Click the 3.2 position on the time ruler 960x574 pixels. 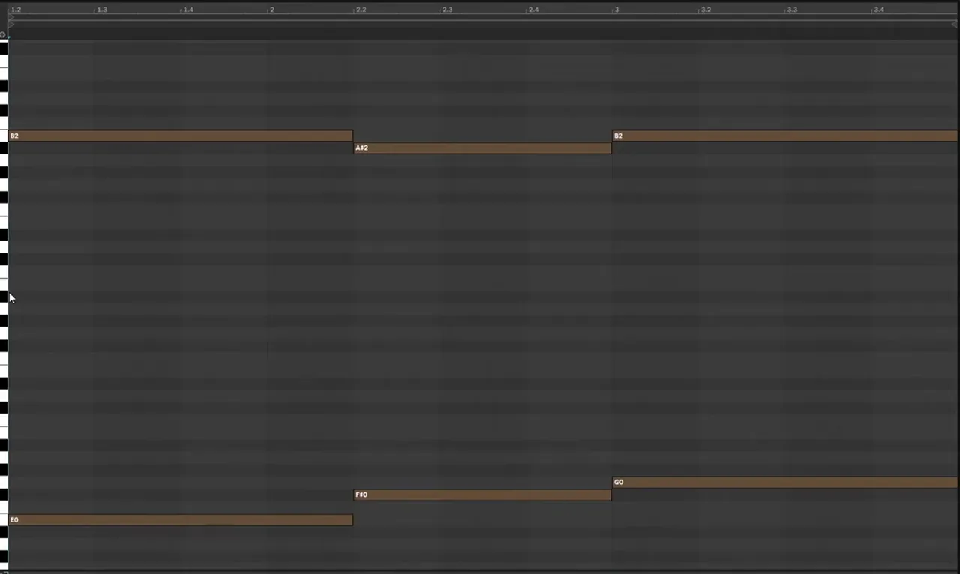pos(706,10)
